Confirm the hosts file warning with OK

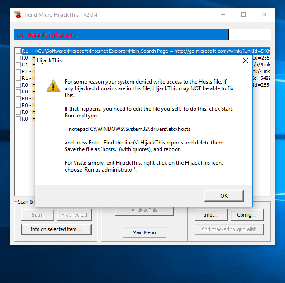224,196
